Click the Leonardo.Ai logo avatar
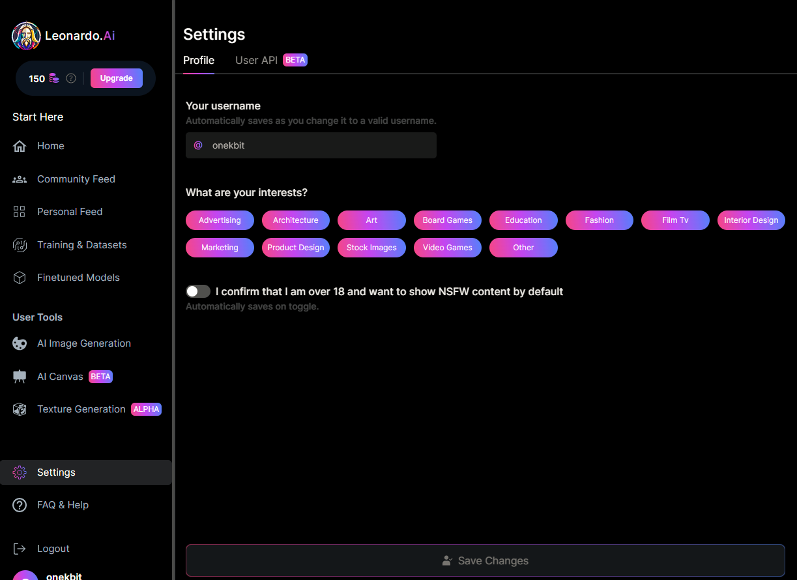Image resolution: width=797 pixels, height=580 pixels. [26, 36]
